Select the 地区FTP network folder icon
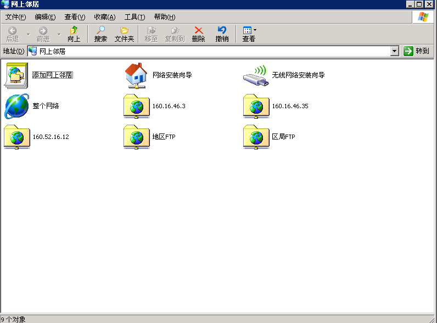Viewport: 437px width, 323px height. 137,137
